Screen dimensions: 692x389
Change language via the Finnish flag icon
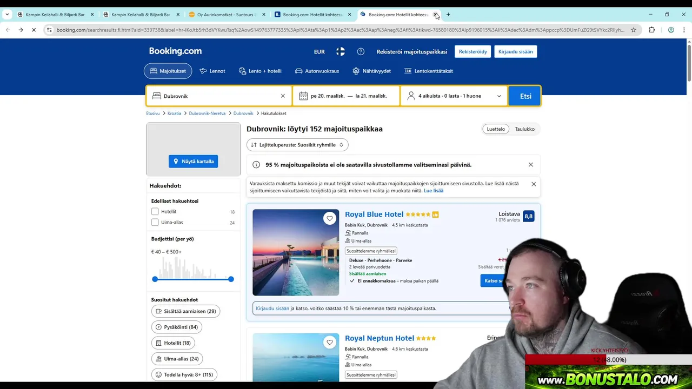click(x=341, y=51)
